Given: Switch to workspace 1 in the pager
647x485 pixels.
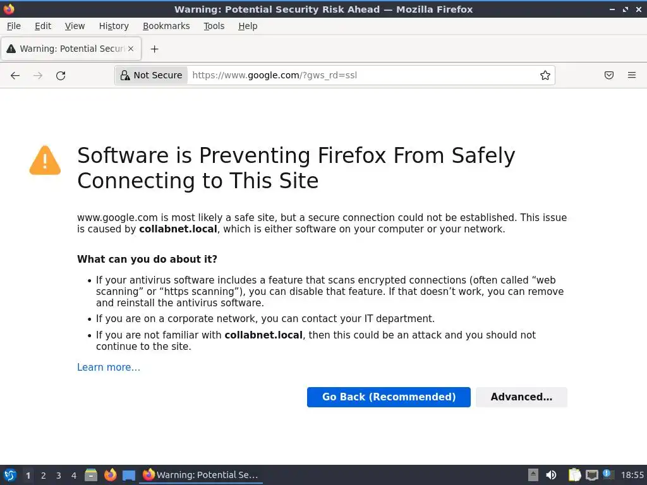Looking at the screenshot, I should click(28, 476).
